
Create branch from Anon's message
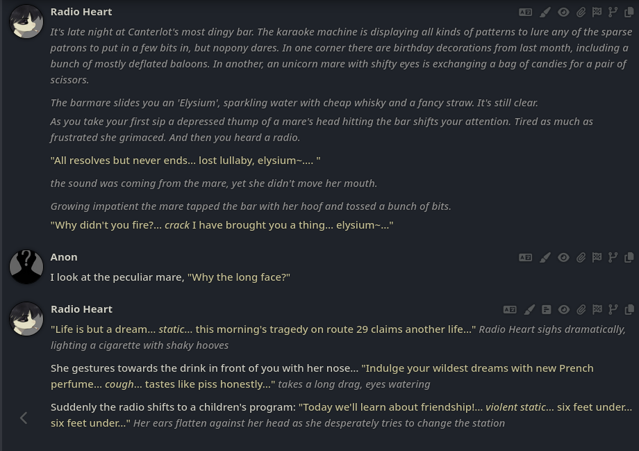(613, 257)
